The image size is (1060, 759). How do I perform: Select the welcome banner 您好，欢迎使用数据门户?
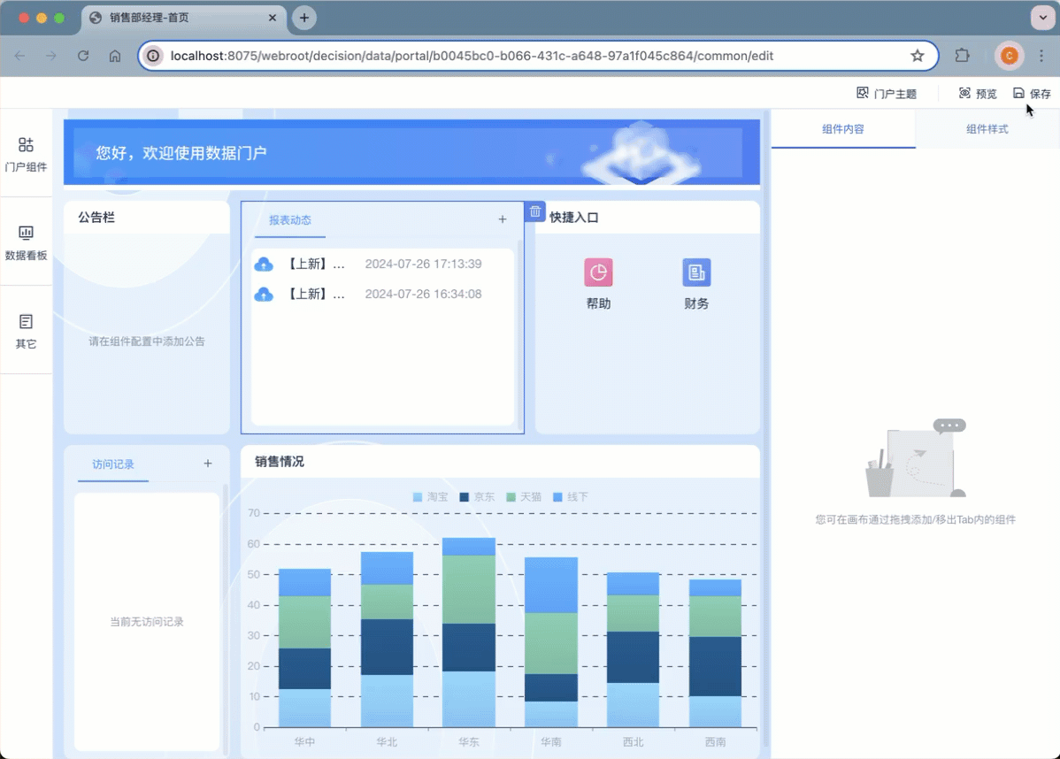point(411,152)
